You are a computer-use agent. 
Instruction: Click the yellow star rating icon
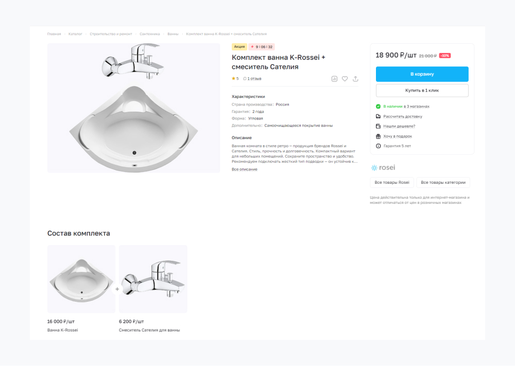pyautogui.click(x=233, y=79)
